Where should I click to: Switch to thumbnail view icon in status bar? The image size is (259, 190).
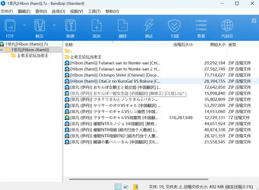126,187
